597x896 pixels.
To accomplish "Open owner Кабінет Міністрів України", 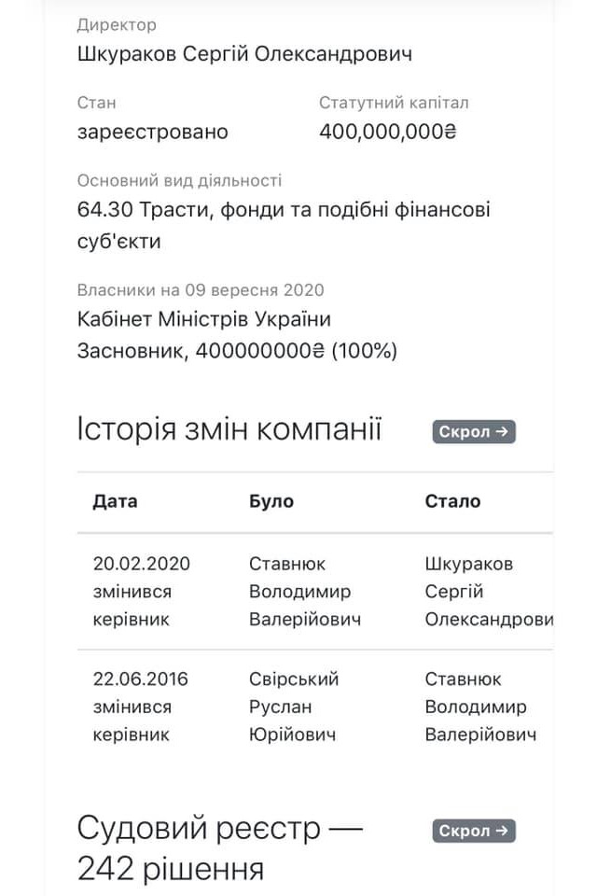I will [x=204, y=320].
